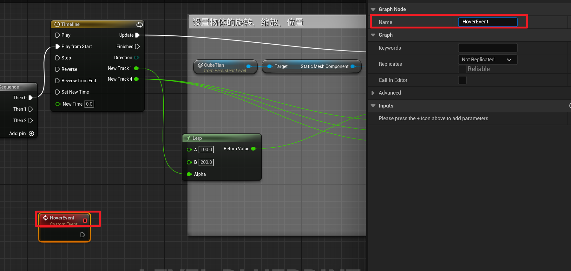Click the Add pin plus icon
Viewport: 571px width, 271px height.
click(31, 133)
